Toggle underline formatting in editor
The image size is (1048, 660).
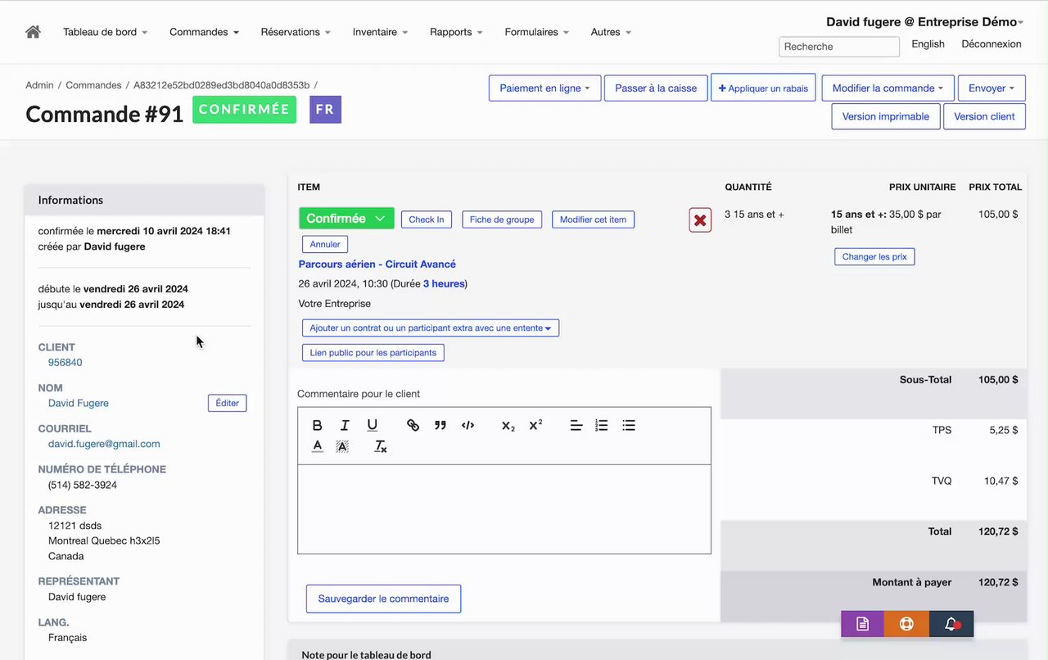(x=372, y=425)
